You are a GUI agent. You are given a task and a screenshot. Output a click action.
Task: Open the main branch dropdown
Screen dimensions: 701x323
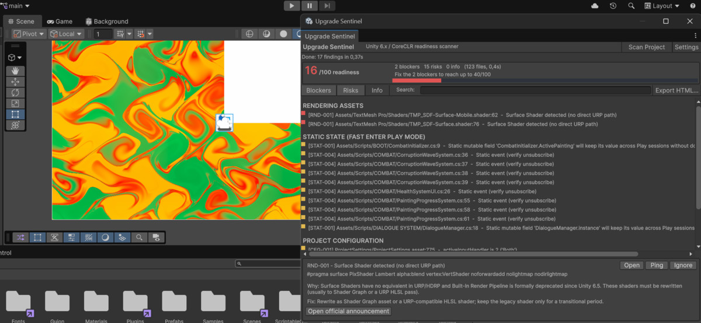(x=16, y=6)
